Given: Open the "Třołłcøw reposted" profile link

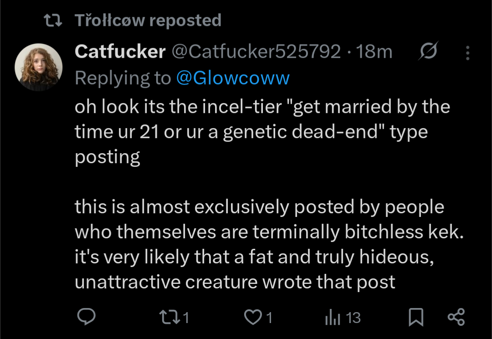Looking at the screenshot, I should point(148,20).
